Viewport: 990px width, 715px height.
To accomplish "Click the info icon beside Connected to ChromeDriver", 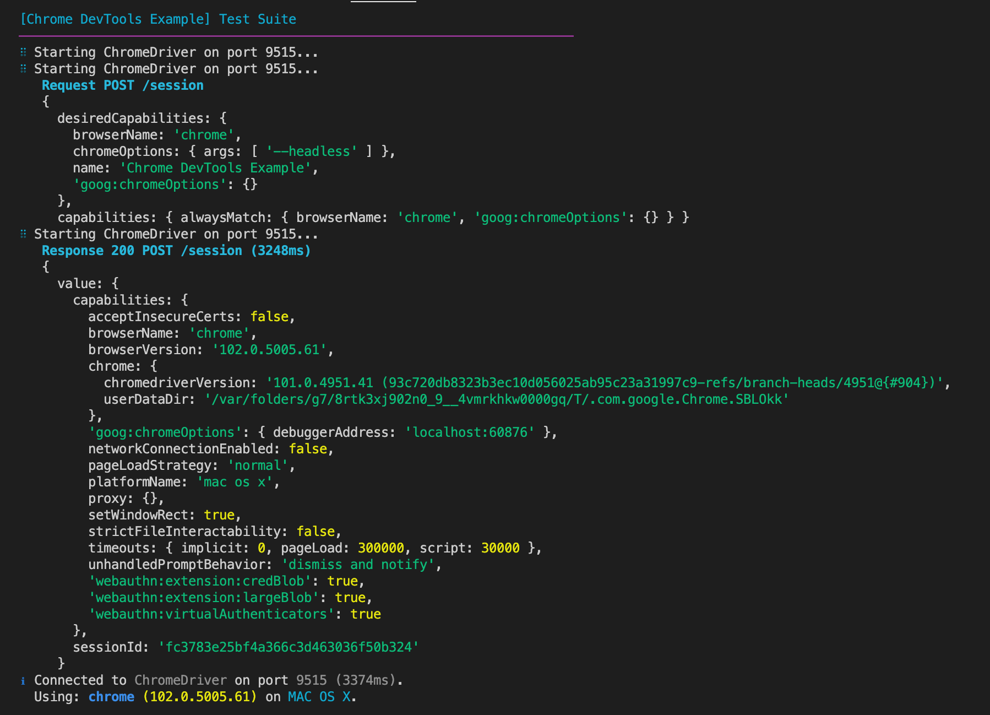I will (x=23, y=680).
